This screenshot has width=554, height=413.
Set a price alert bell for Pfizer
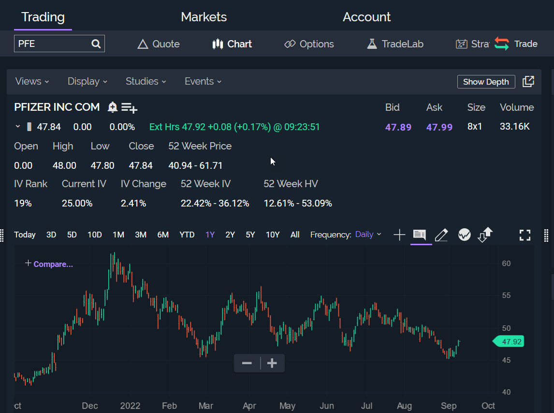112,107
